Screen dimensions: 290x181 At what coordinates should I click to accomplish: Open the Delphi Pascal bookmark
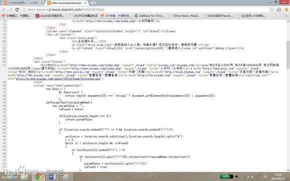point(218,16)
